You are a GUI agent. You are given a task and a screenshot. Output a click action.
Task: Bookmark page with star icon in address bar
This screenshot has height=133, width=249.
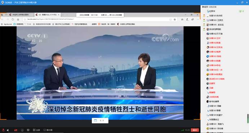pos(175,19)
